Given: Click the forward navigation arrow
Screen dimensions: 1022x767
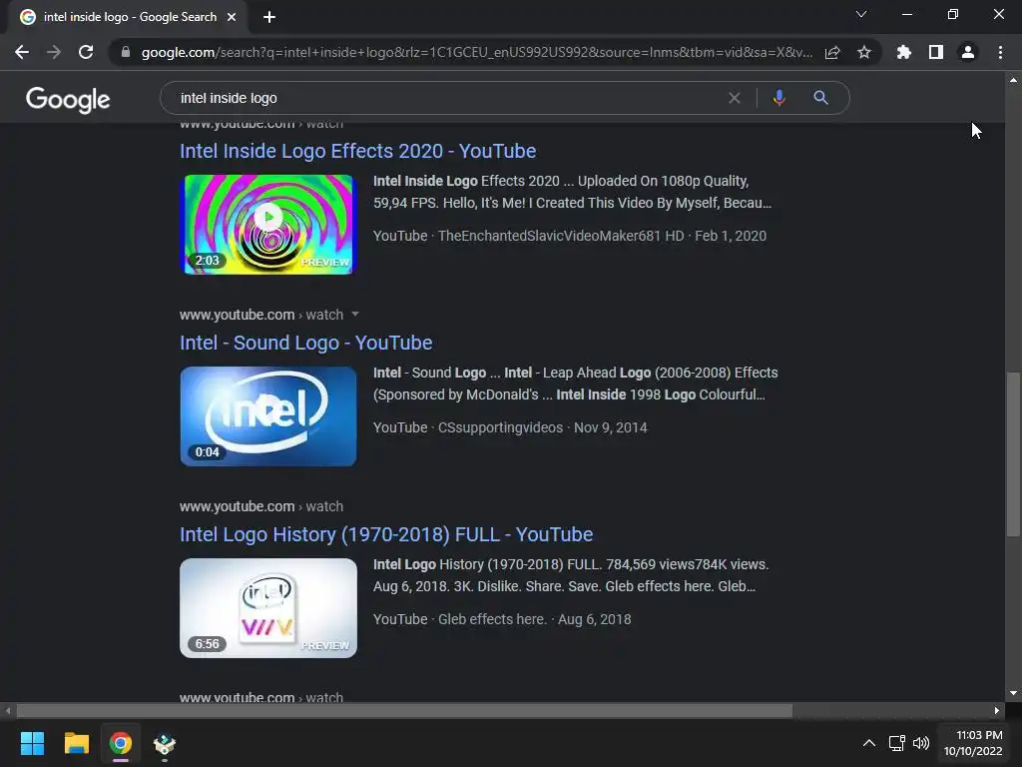Looking at the screenshot, I should click(x=54, y=52).
